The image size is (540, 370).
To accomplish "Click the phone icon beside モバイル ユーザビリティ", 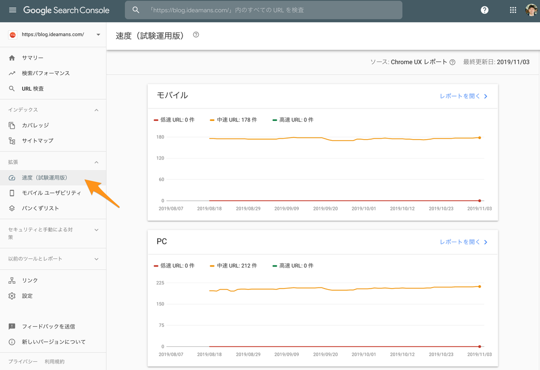I will point(12,193).
